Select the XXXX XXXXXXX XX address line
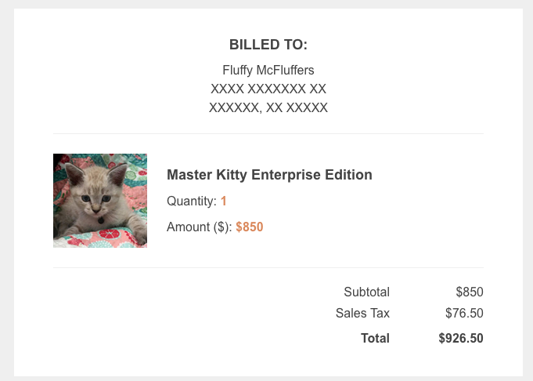The width and height of the screenshot is (533, 381). pos(268,89)
